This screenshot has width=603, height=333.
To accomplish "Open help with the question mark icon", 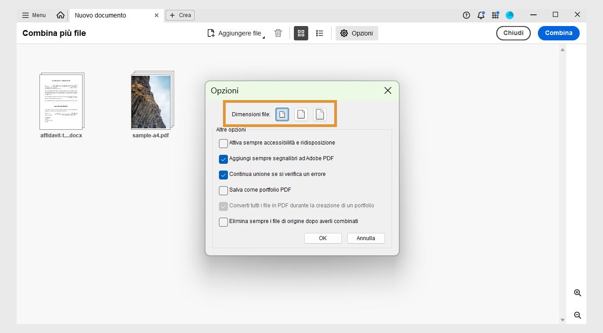I will [466, 15].
